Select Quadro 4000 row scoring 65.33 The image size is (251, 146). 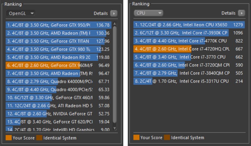coord(59,89)
